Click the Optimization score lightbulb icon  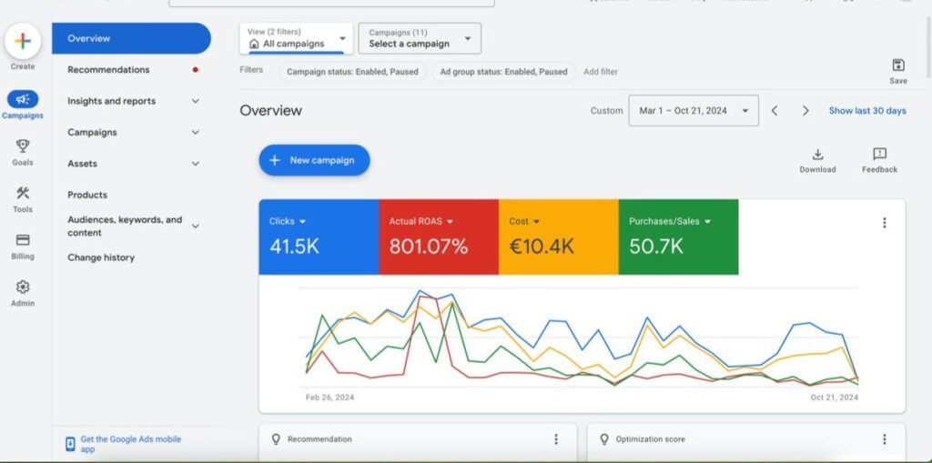tap(604, 439)
